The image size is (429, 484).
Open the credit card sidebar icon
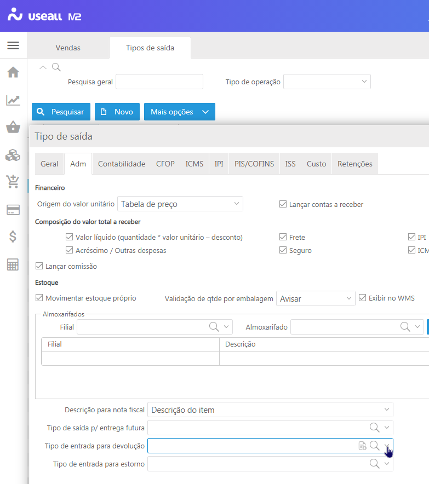click(13, 210)
